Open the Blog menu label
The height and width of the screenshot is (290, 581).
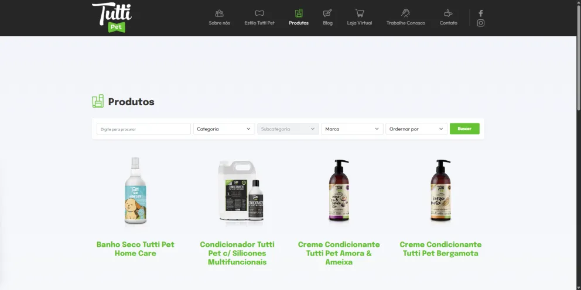(x=327, y=23)
